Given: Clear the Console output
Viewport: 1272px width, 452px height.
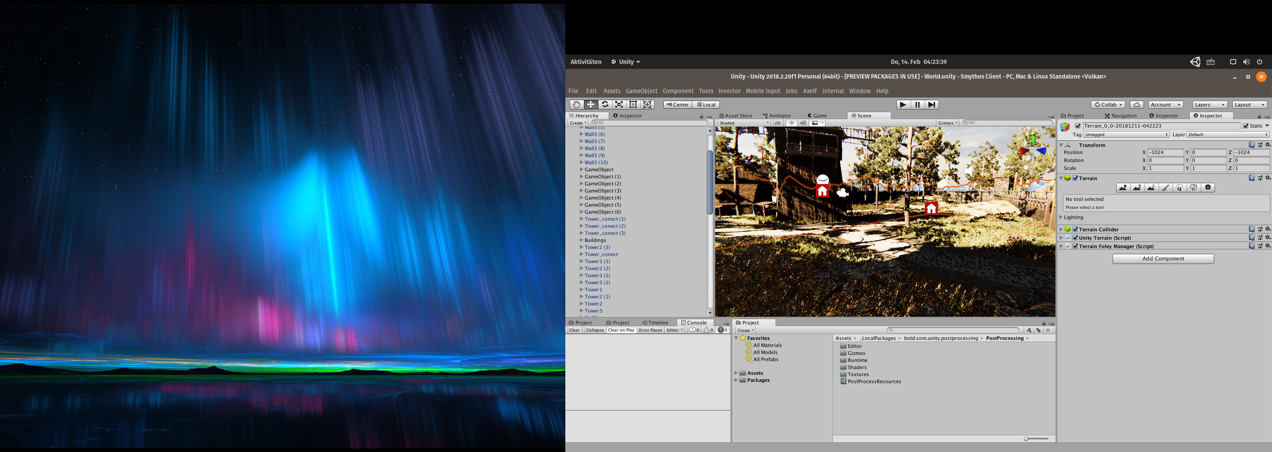Looking at the screenshot, I should 574,330.
